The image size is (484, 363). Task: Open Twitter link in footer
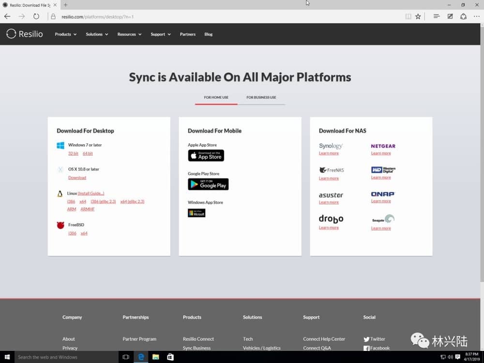coord(374,339)
